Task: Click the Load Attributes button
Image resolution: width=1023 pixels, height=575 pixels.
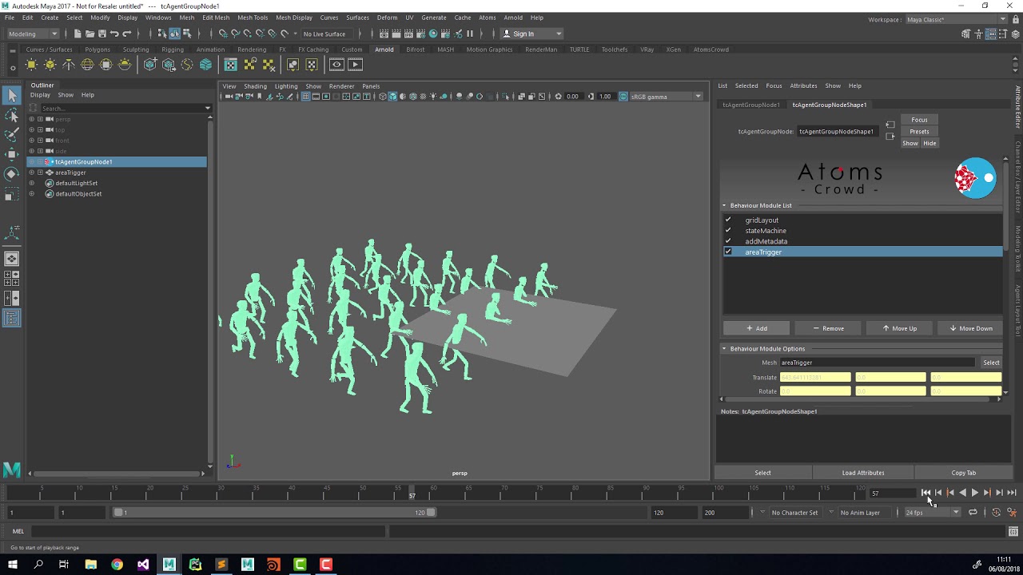Action: (x=863, y=473)
